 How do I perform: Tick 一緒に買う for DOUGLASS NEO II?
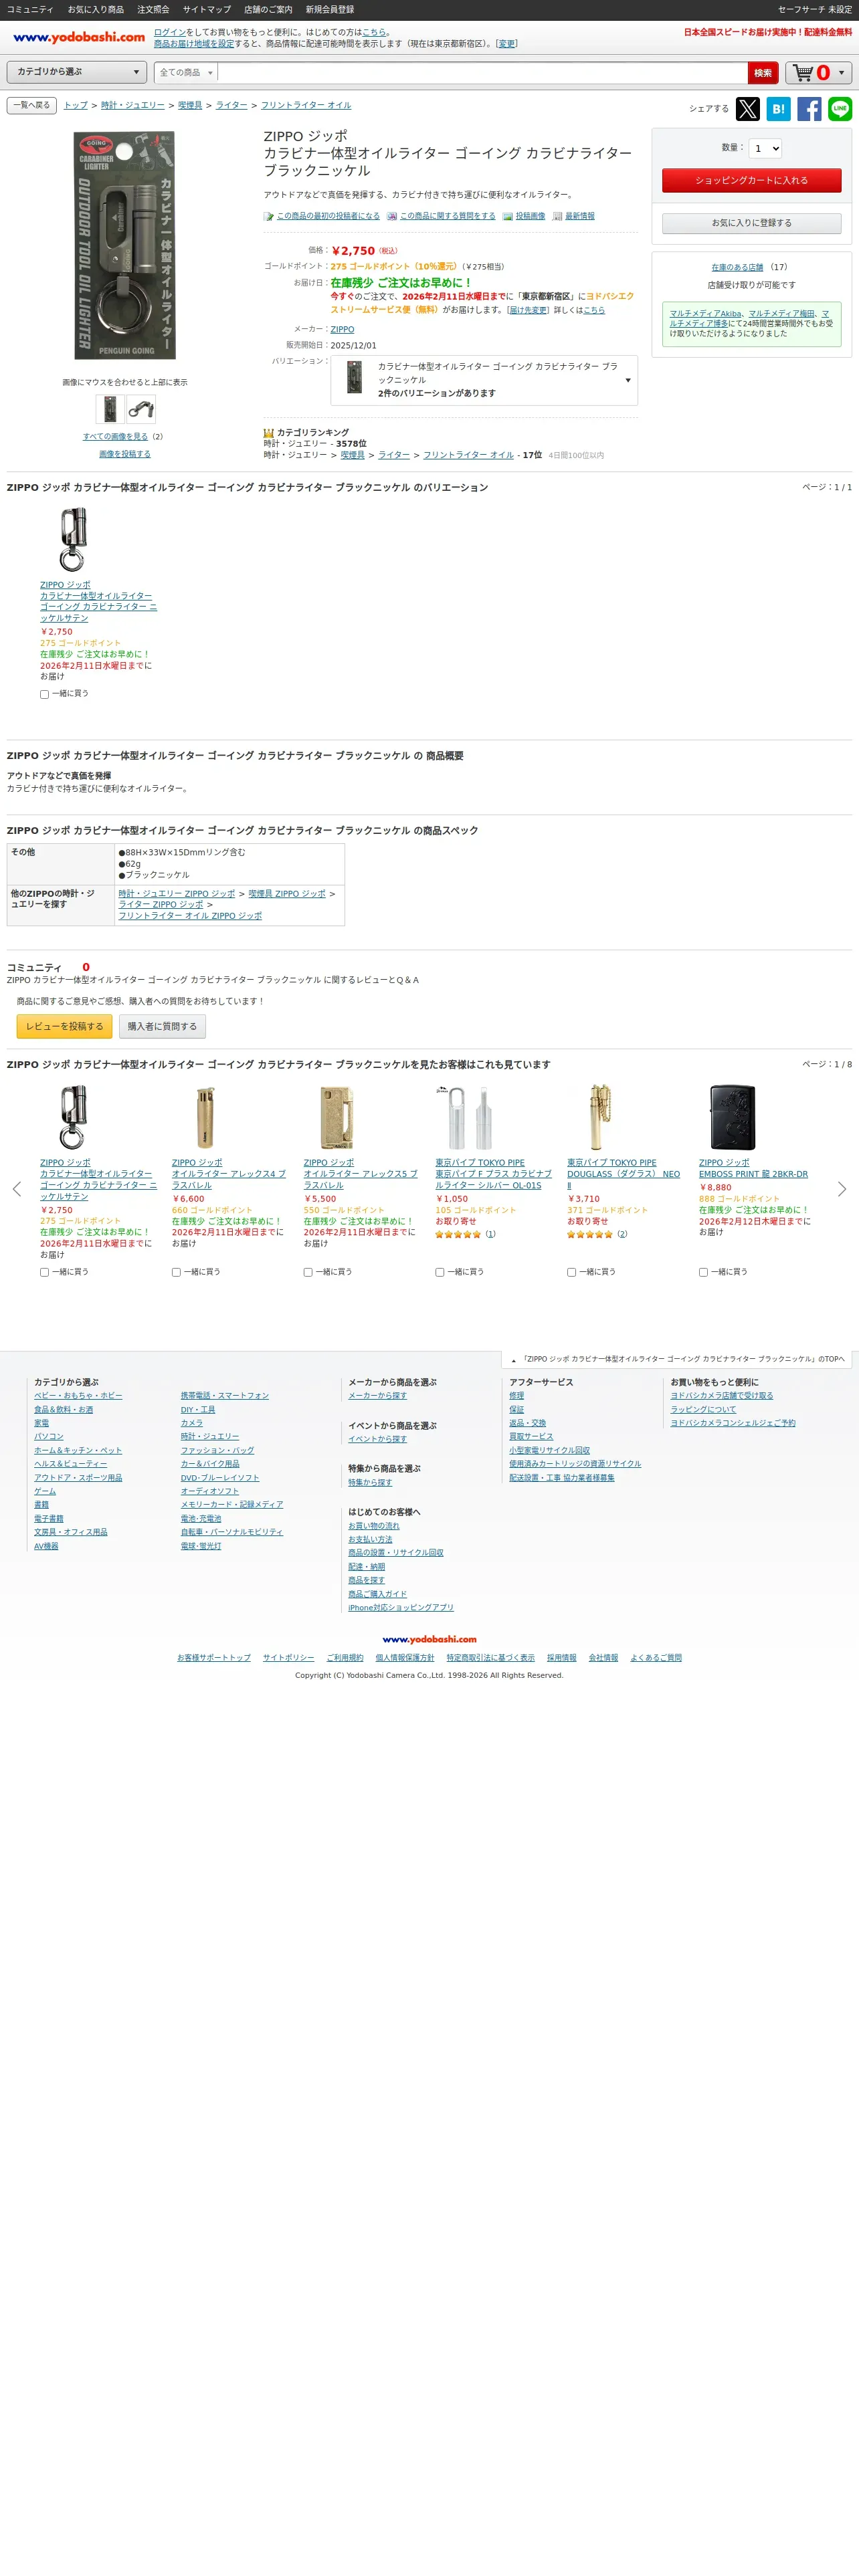[572, 1272]
